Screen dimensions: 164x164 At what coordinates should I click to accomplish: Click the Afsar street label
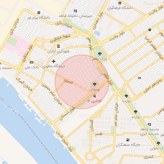click(x=99, y=134)
